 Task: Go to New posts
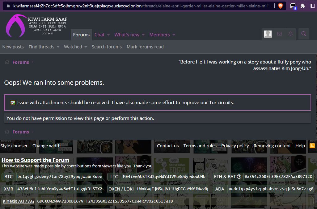[x=13, y=47]
